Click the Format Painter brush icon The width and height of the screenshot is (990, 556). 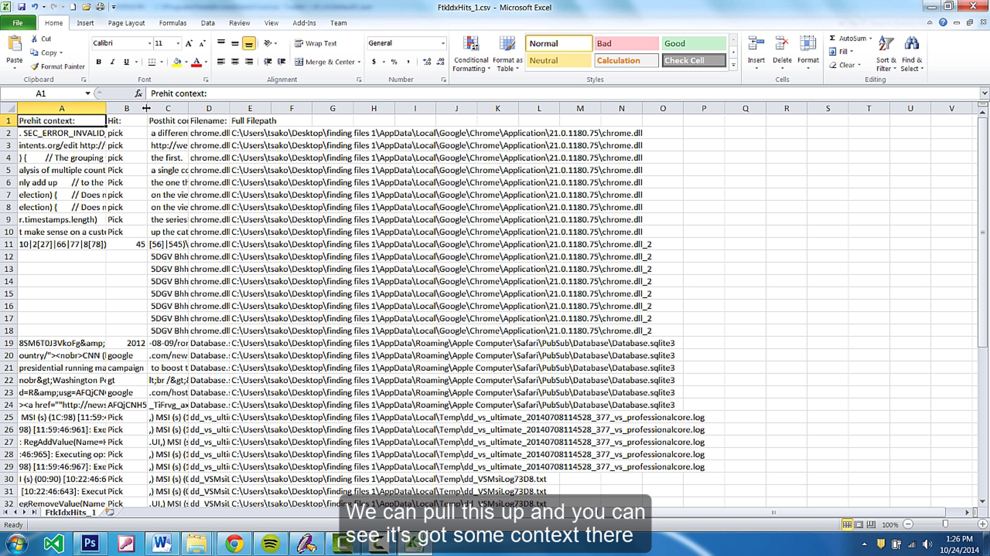(x=34, y=66)
